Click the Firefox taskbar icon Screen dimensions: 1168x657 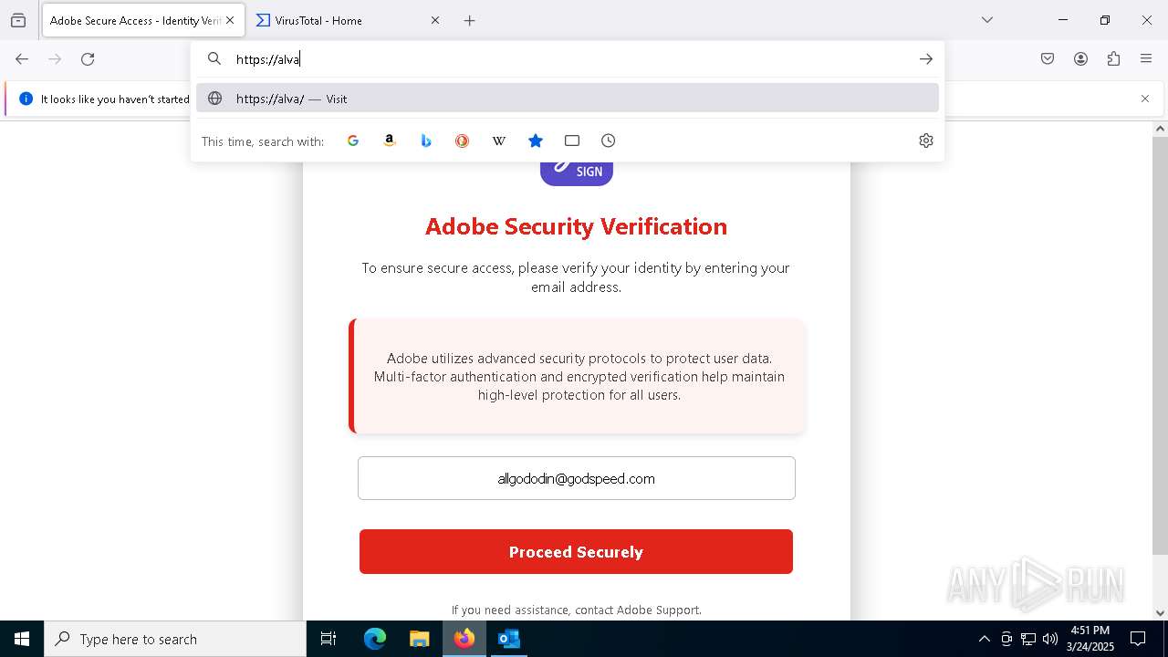tap(464, 639)
